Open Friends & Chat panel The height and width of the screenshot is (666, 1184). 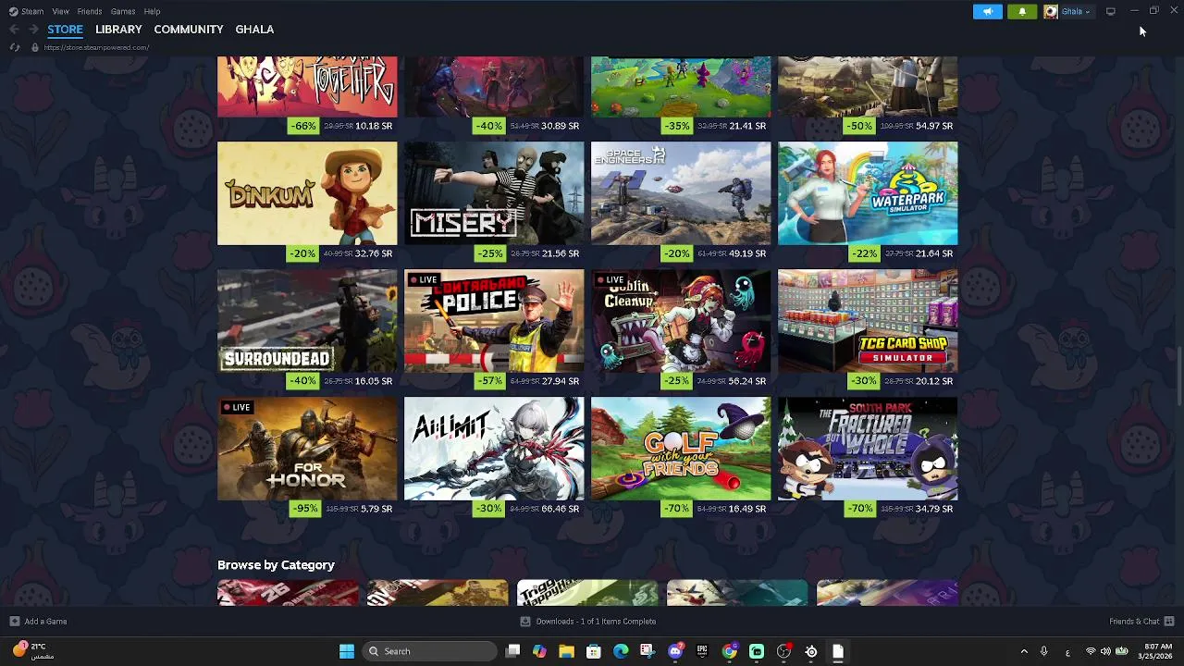tap(1141, 622)
